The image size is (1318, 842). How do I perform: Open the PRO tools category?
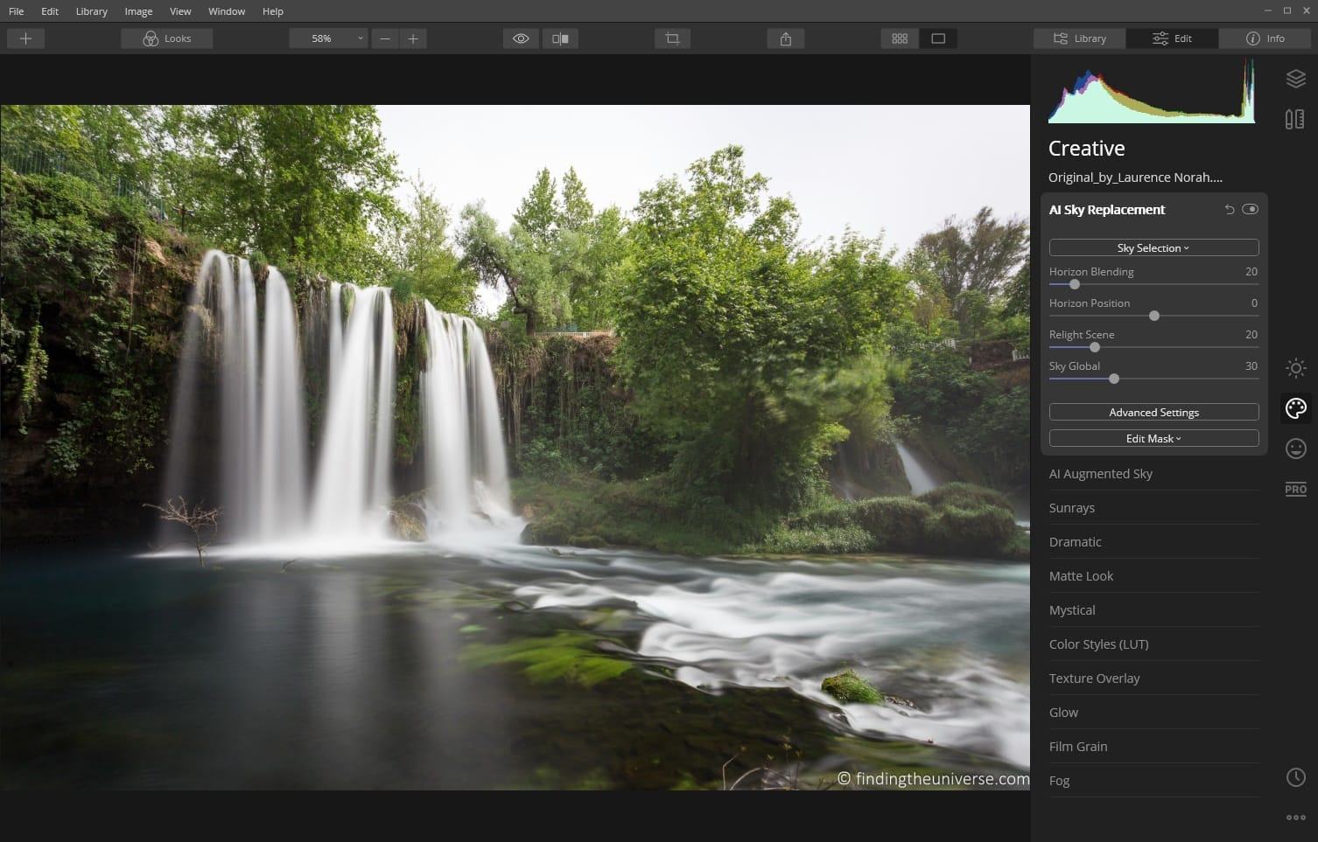point(1295,489)
